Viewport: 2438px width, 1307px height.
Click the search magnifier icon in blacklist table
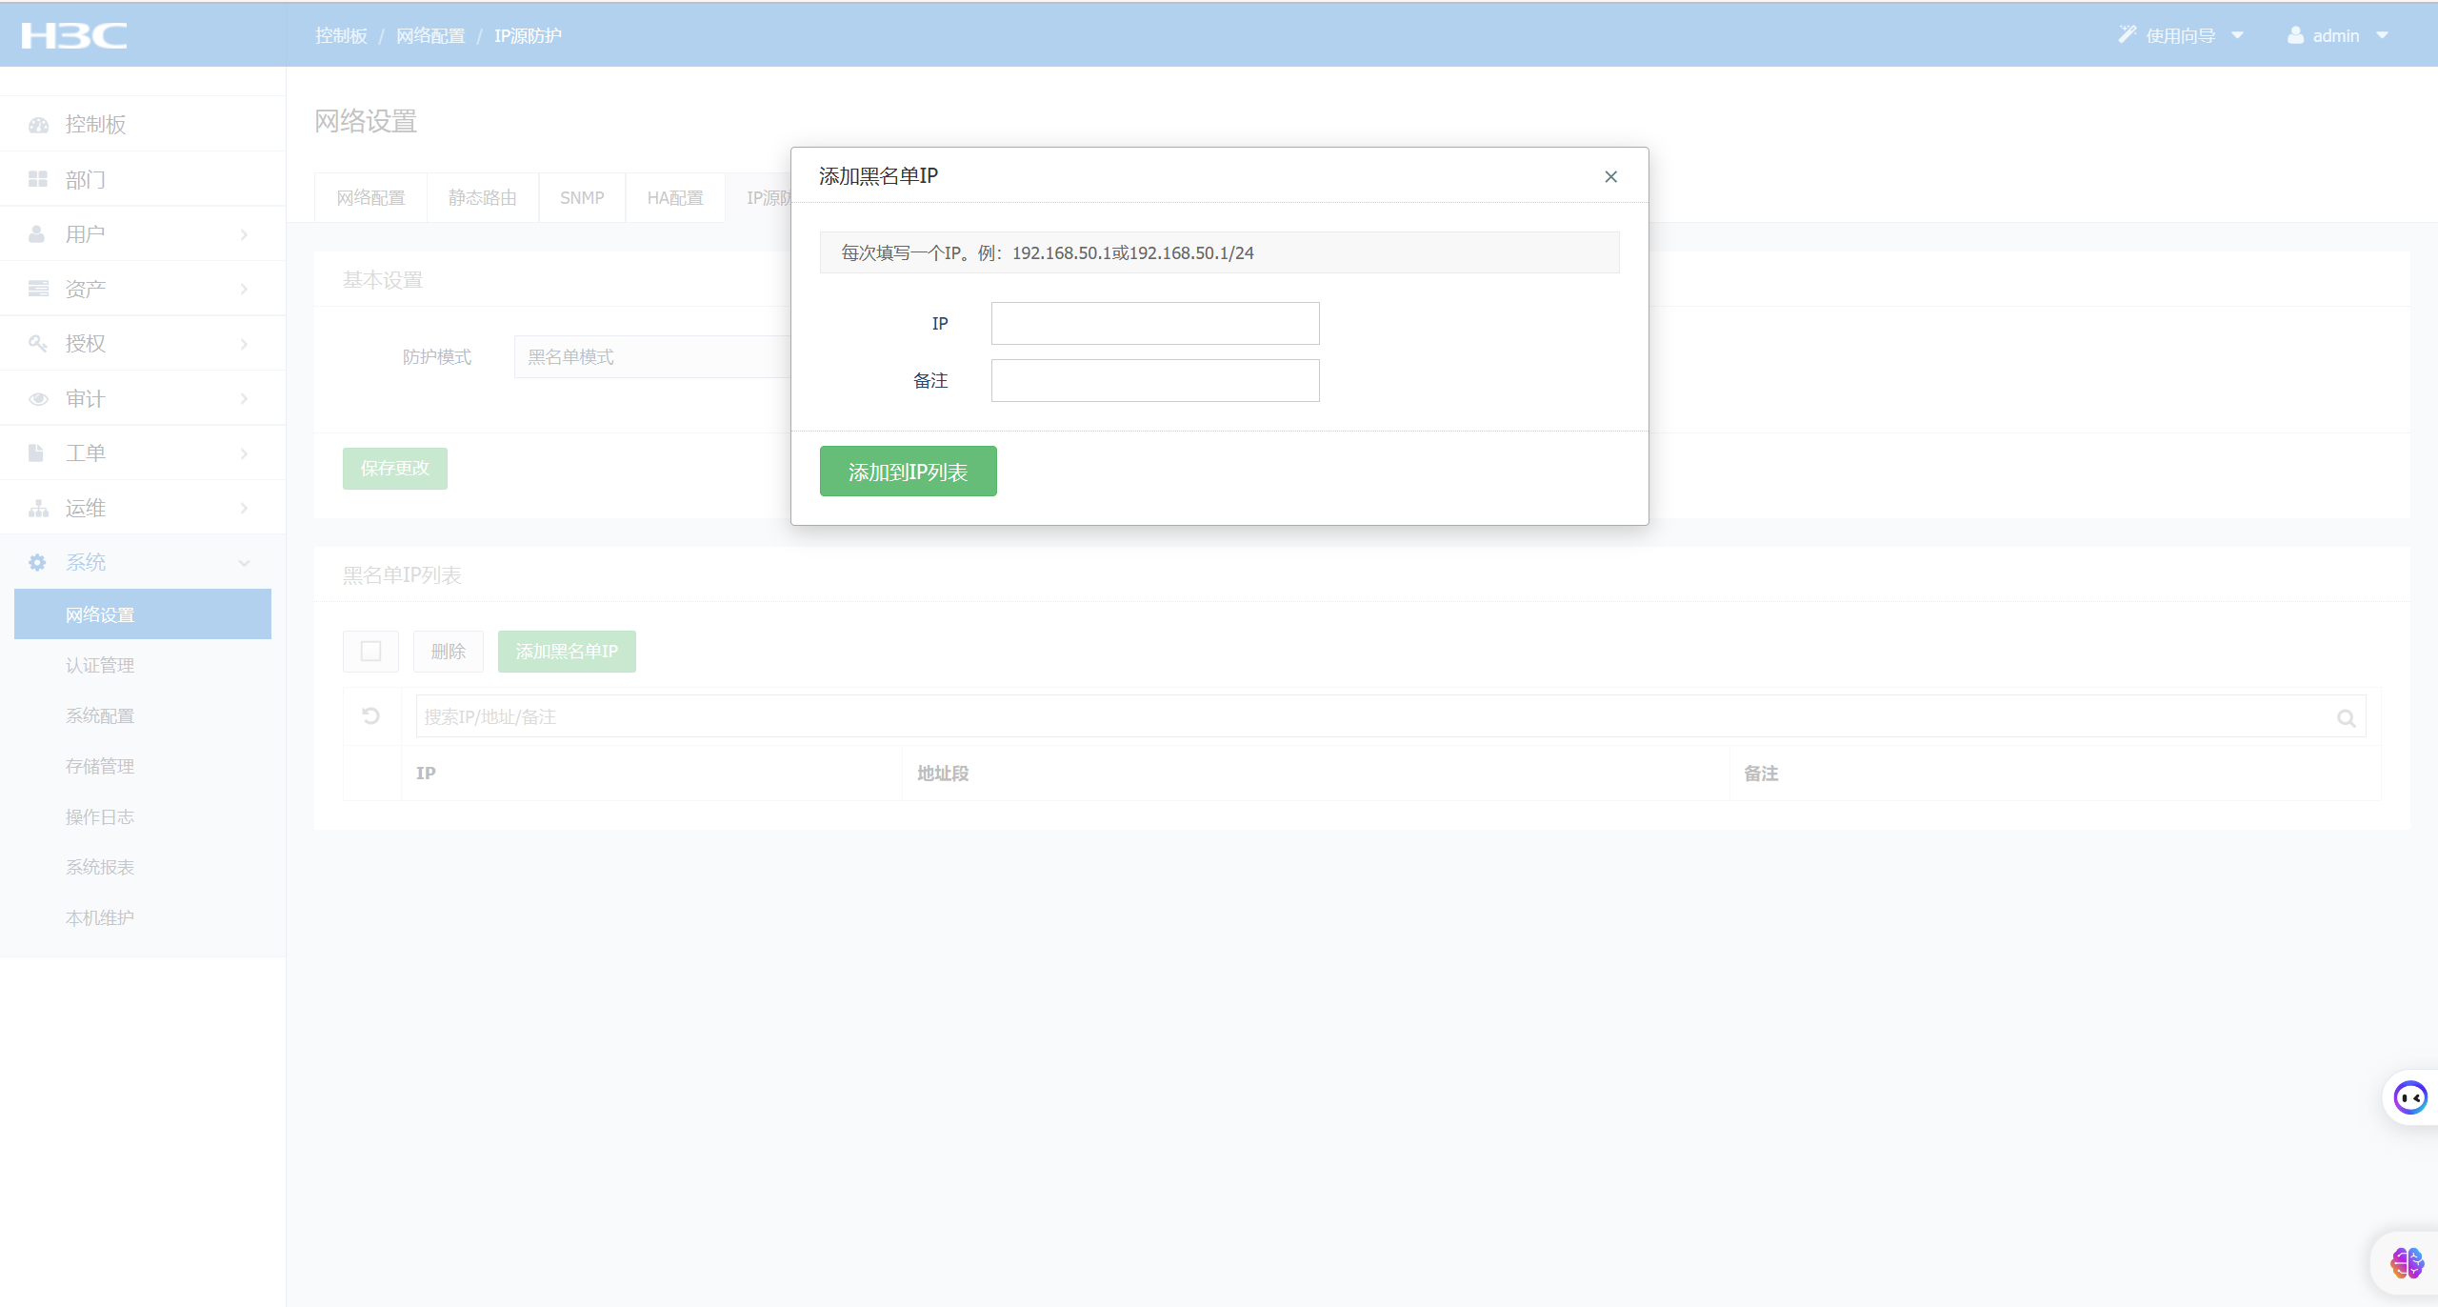click(2346, 717)
